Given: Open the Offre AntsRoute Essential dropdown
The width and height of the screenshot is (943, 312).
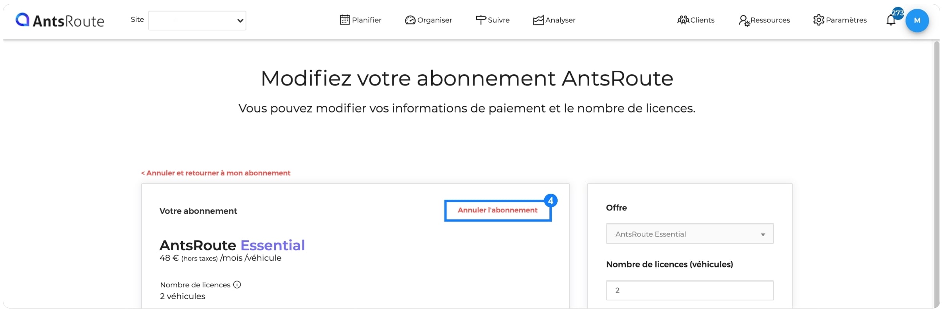Looking at the screenshot, I should coord(690,234).
